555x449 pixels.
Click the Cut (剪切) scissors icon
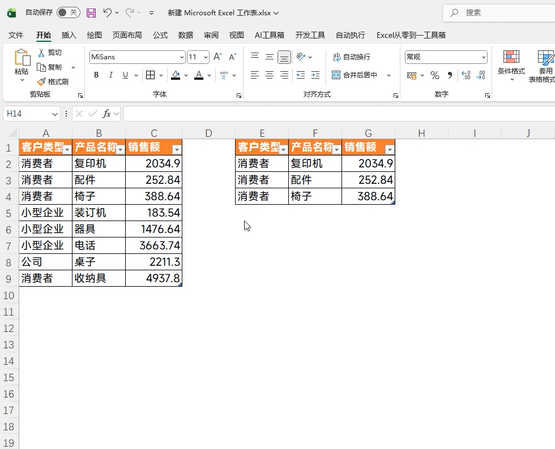pos(41,53)
